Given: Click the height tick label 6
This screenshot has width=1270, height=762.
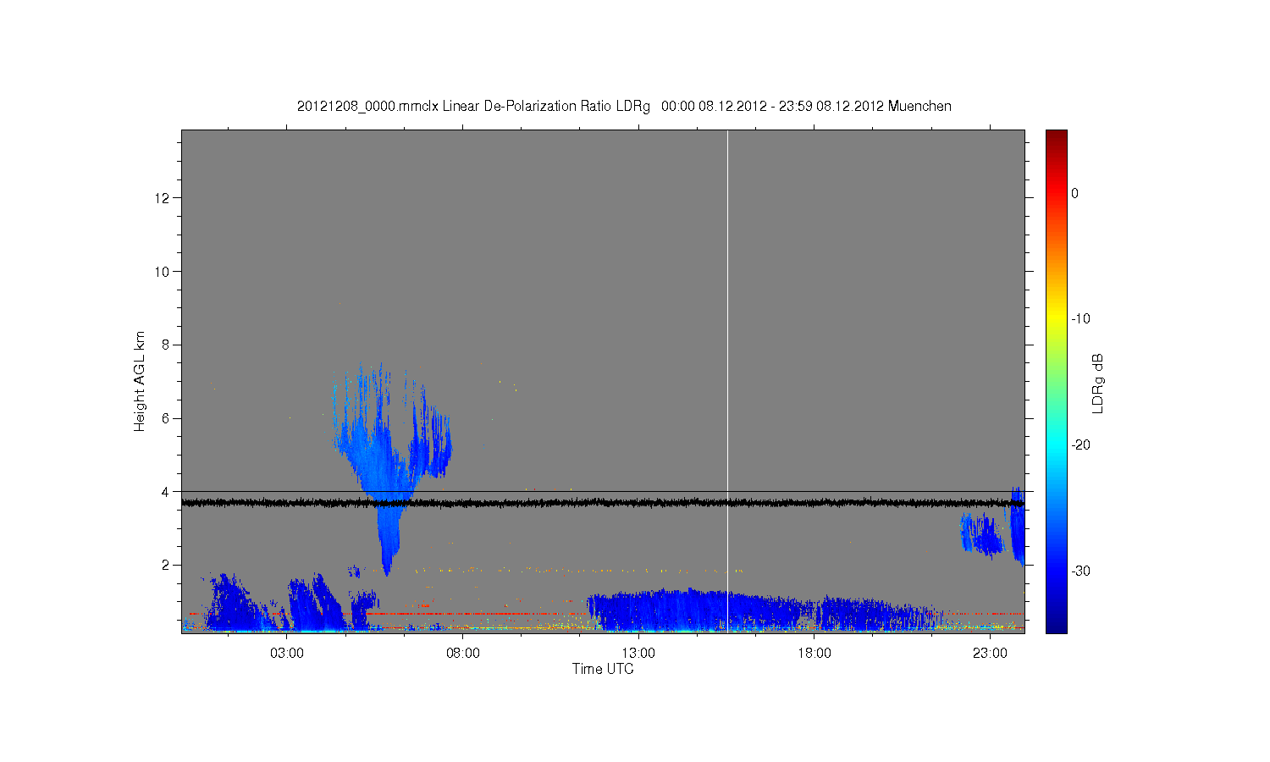Looking at the screenshot, I should tap(166, 418).
